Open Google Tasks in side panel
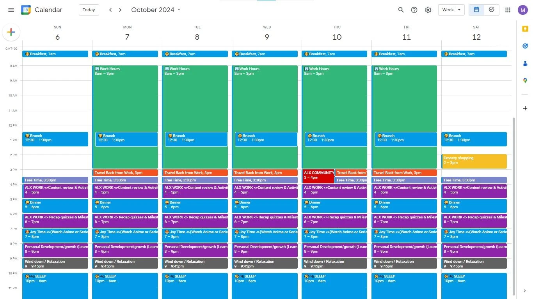 pyautogui.click(x=525, y=46)
